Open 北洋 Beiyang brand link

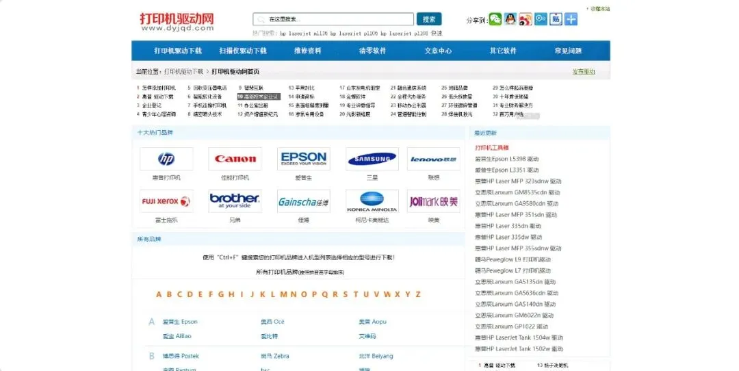376,356
